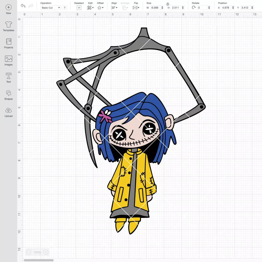Undo the last action
Viewport: 262px width, 262px height.
click(x=23, y=6)
